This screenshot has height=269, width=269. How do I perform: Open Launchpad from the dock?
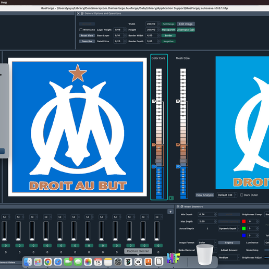[38, 262]
